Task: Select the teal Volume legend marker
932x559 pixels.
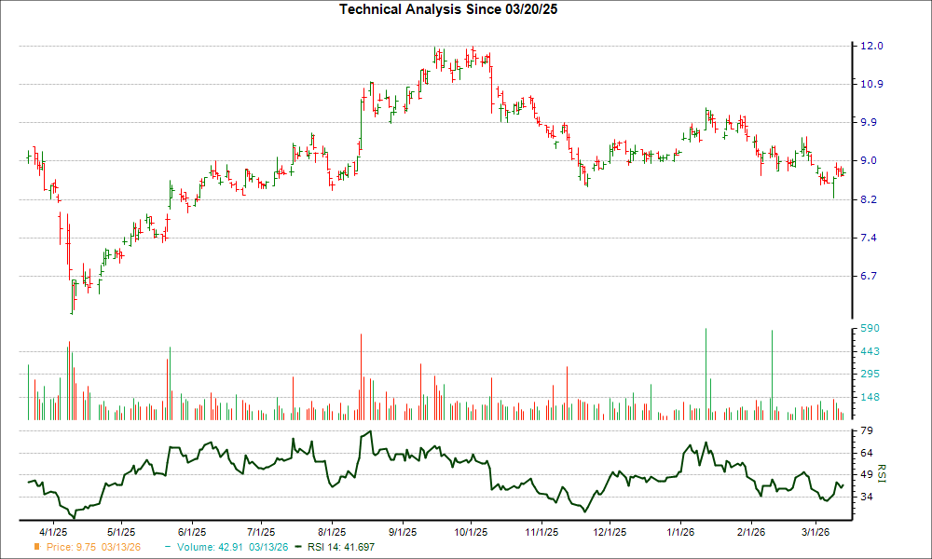Action: point(166,548)
